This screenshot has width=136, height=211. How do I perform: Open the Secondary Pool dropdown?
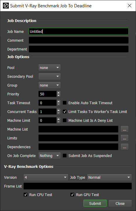[49, 76]
